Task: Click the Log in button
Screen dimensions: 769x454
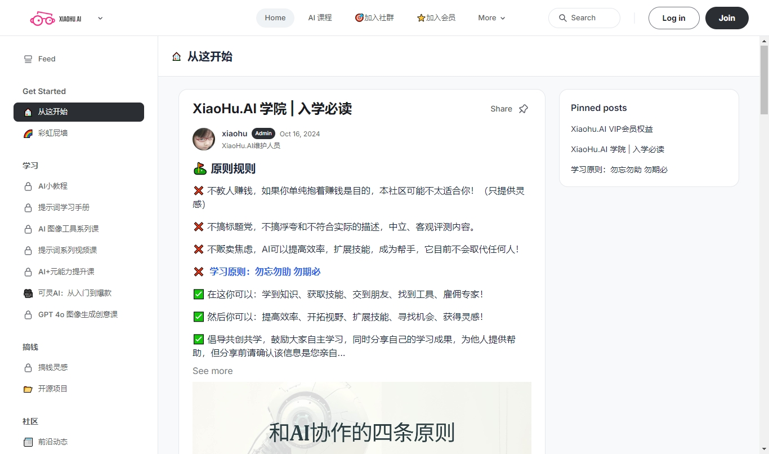Action: pos(674,18)
